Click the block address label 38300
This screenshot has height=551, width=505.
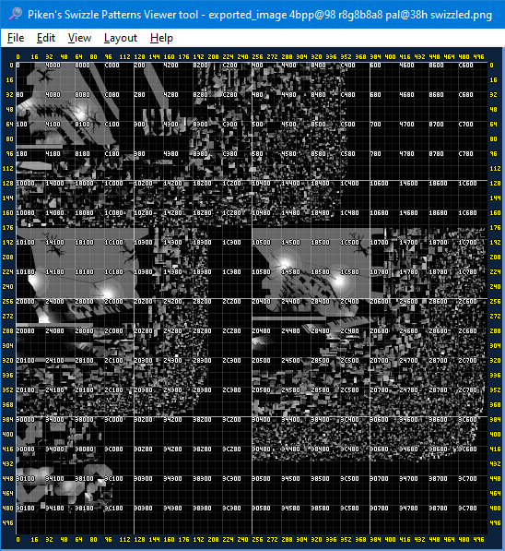coord(202,479)
